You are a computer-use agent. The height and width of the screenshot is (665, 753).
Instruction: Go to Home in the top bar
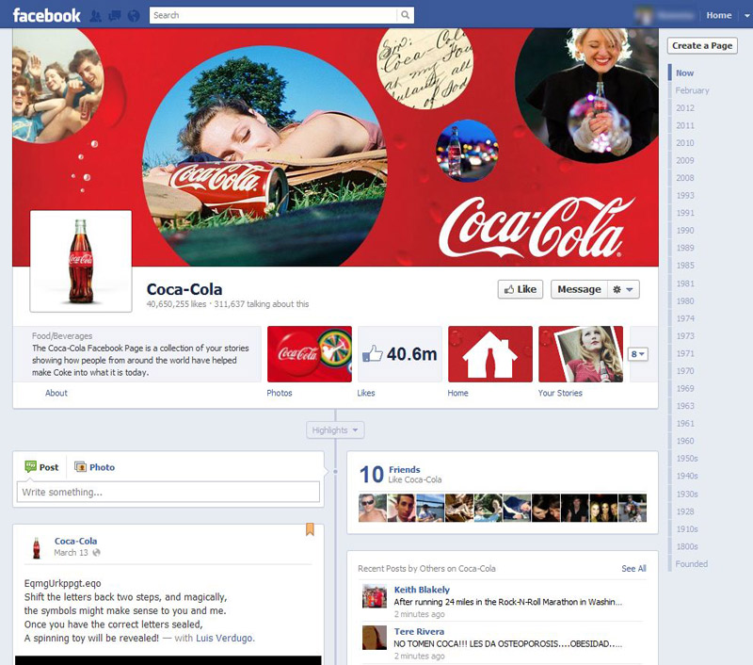coord(719,15)
